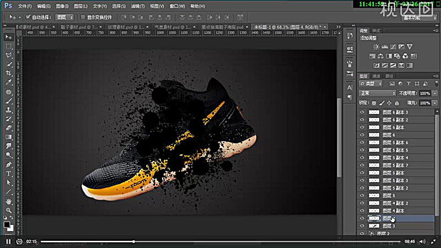Toggle the auto-select checkbox

point(28,17)
